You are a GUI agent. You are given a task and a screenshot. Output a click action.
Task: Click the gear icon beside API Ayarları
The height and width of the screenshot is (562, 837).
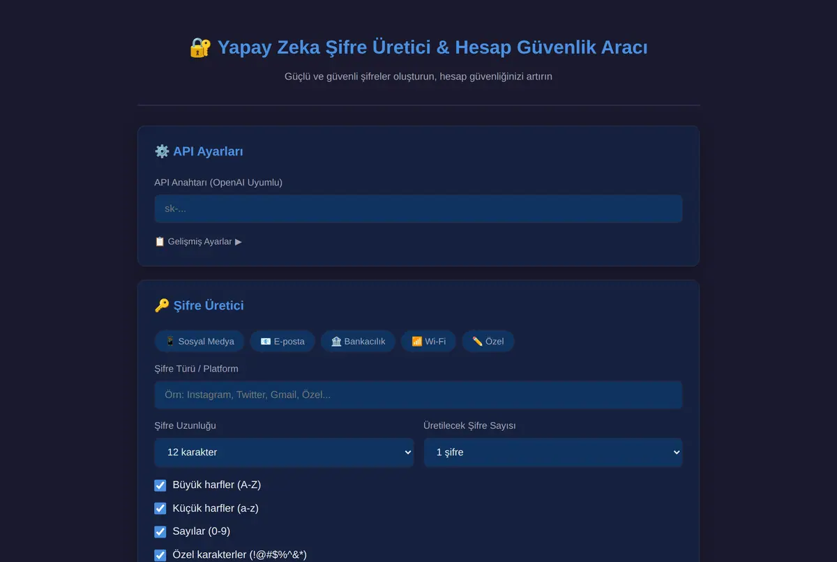162,151
